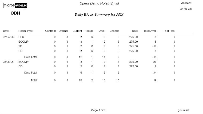The height and width of the screenshot is (114, 203).
Task: Select the Pickup column header
Action: point(89,31)
